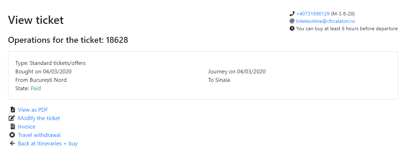Click the To Sinaia destination text
This screenshot has height=165, width=406.
(219, 80)
